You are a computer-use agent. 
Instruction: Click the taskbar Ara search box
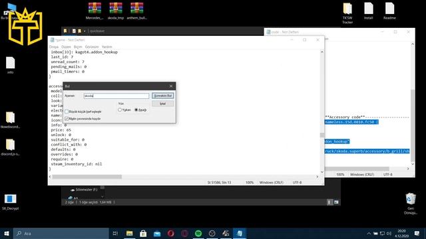[61, 233]
